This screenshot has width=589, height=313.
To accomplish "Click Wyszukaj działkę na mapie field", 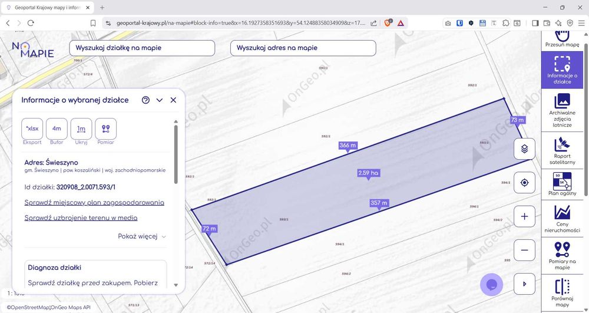I will click(142, 48).
